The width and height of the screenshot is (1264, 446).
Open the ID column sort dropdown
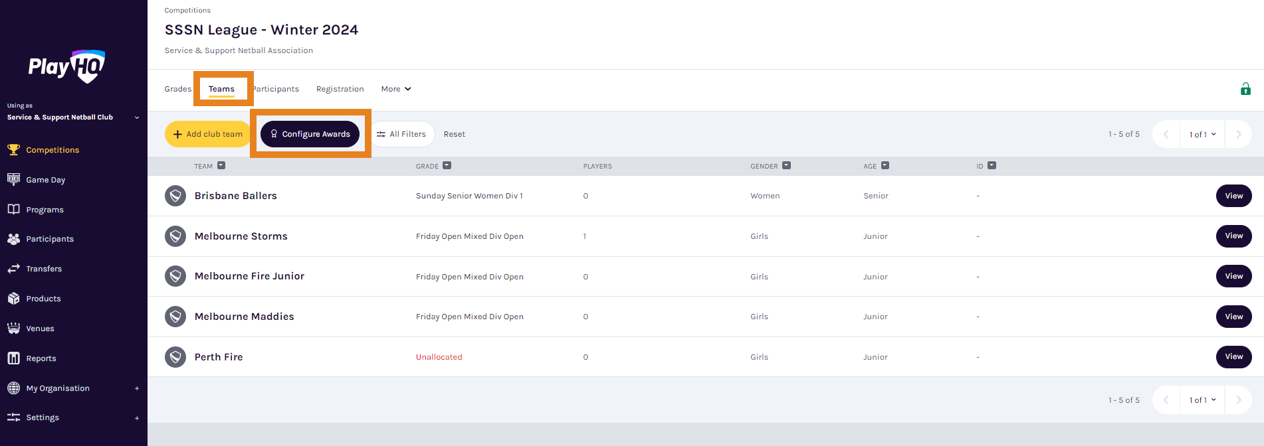point(992,166)
